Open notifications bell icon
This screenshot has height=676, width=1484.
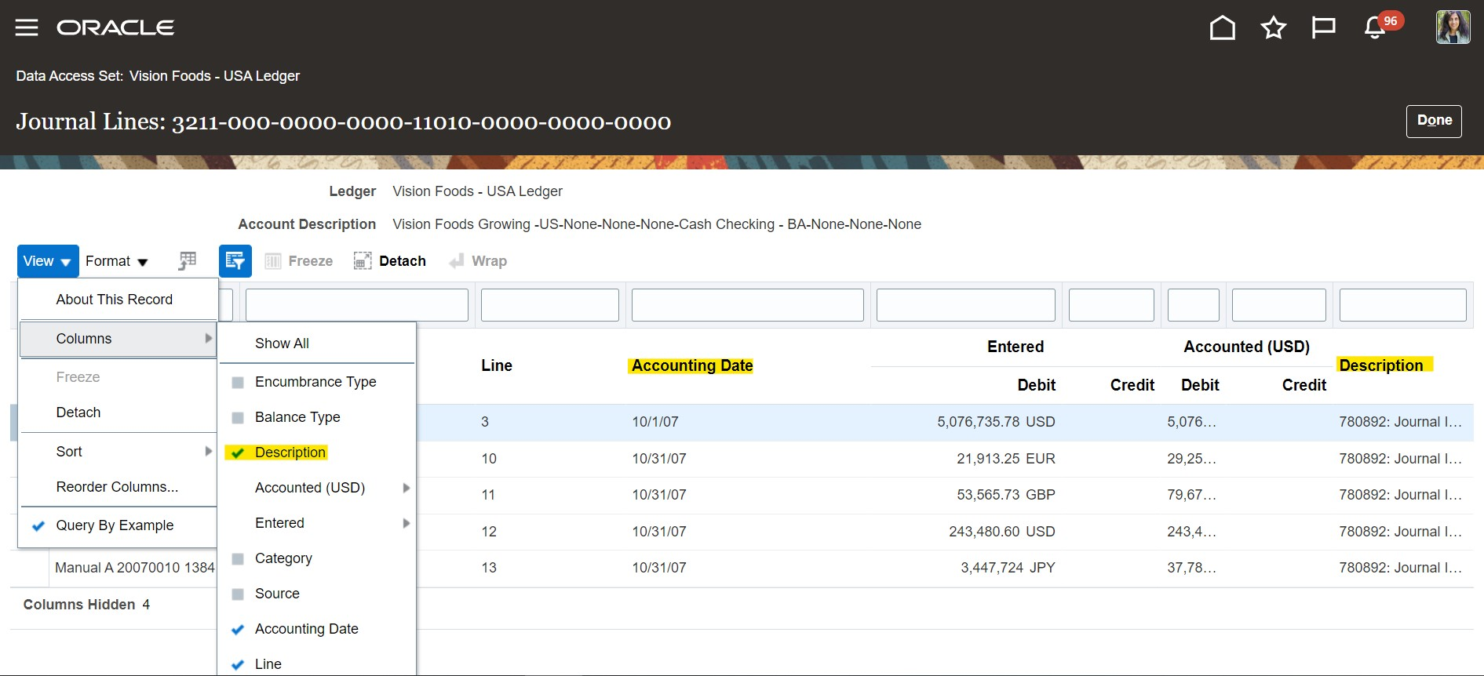click(1375, 27)
